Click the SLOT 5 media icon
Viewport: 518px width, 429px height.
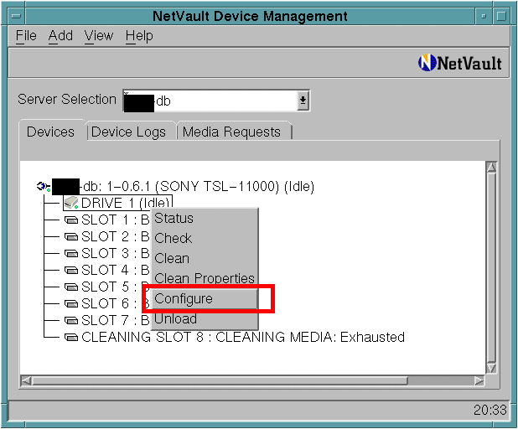pos(70,287)
